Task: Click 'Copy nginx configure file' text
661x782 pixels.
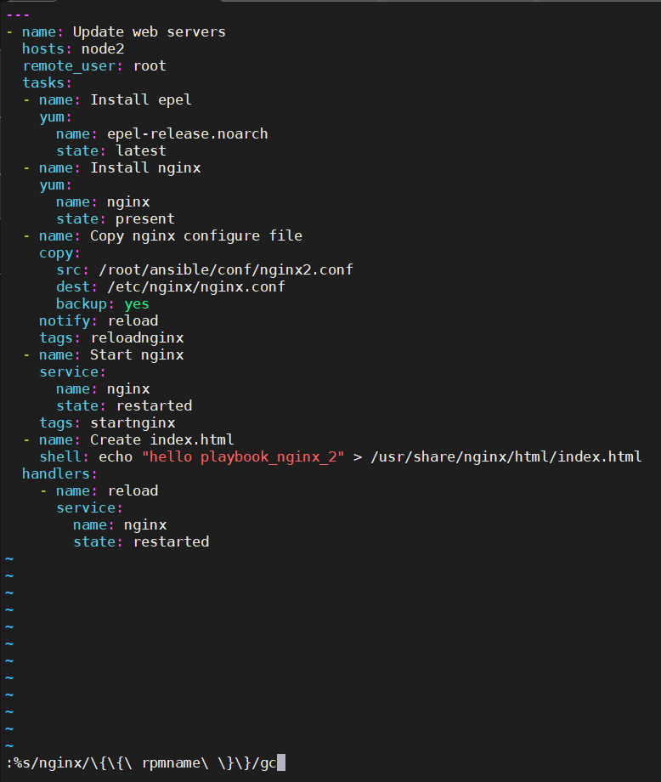Action: 196,236
